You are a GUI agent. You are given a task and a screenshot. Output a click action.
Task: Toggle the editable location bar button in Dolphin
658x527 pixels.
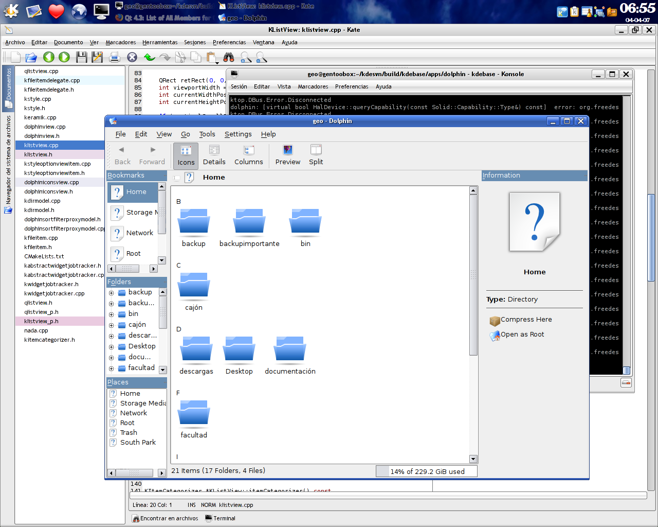tap(176, 178)
